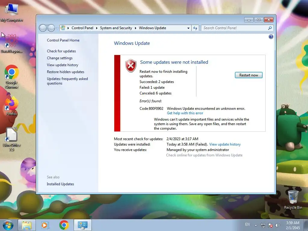Image resolution: width=308 pixels, height=231 pixels.
Task: Open the LibreOffice 7.5 desktop shortcut
Action: point(12,139)
